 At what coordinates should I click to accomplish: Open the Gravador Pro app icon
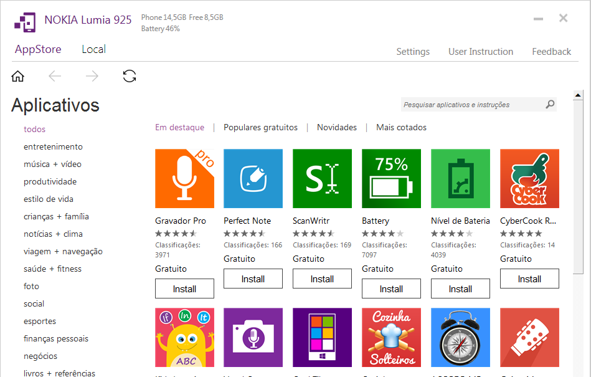(x=185, y=179)
